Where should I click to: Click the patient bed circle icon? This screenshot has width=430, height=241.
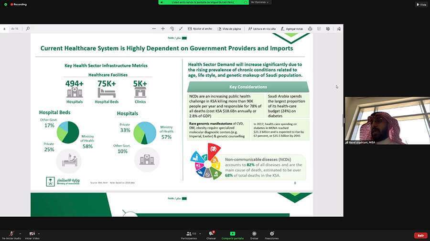69,161
